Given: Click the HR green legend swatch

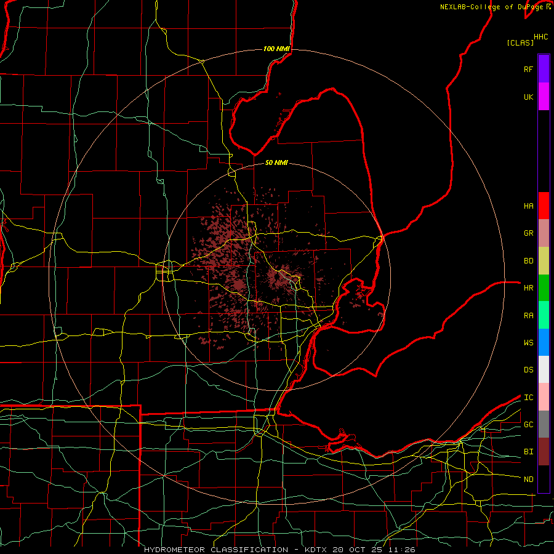Looking at the screenshot, I should pos(544,287).
